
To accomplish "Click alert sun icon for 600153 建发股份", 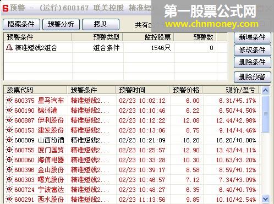I will [9, 130].
